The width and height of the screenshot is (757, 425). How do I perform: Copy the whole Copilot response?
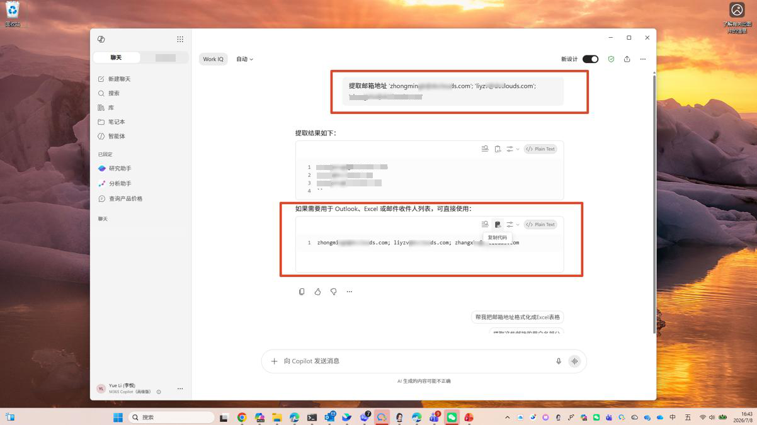[x=302, y=292]
